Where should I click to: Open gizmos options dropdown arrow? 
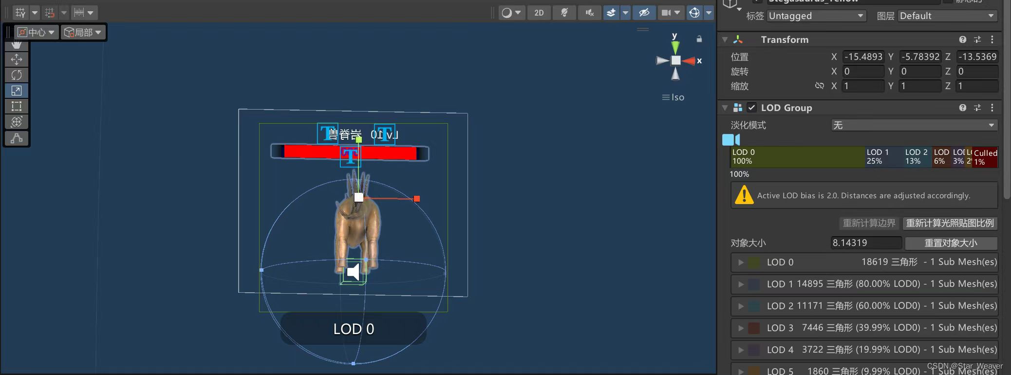[709, 13]
